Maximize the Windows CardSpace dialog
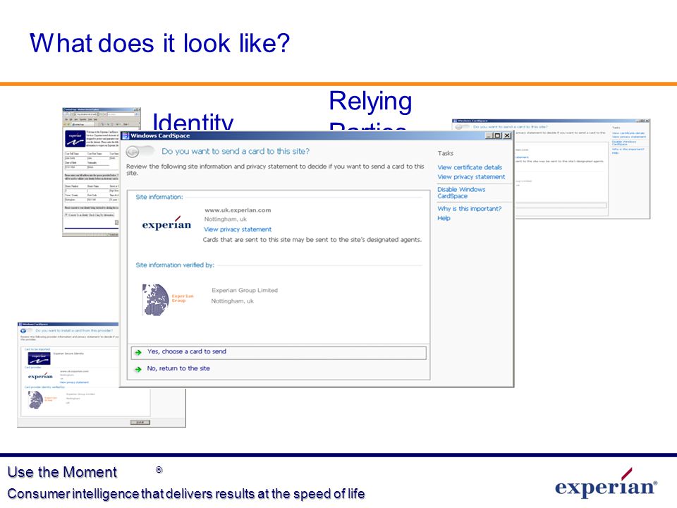 (497, 135)
